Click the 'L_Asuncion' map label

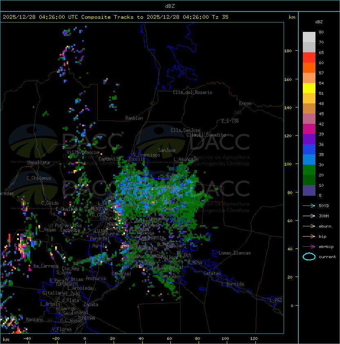tap(186, 159)
